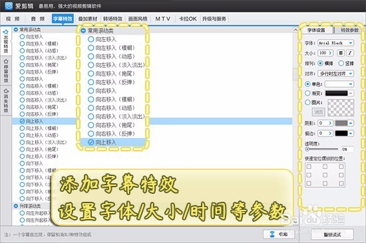366x243 pixels.
Task: Open the 转场特效 tab
Action: point(113,19)
